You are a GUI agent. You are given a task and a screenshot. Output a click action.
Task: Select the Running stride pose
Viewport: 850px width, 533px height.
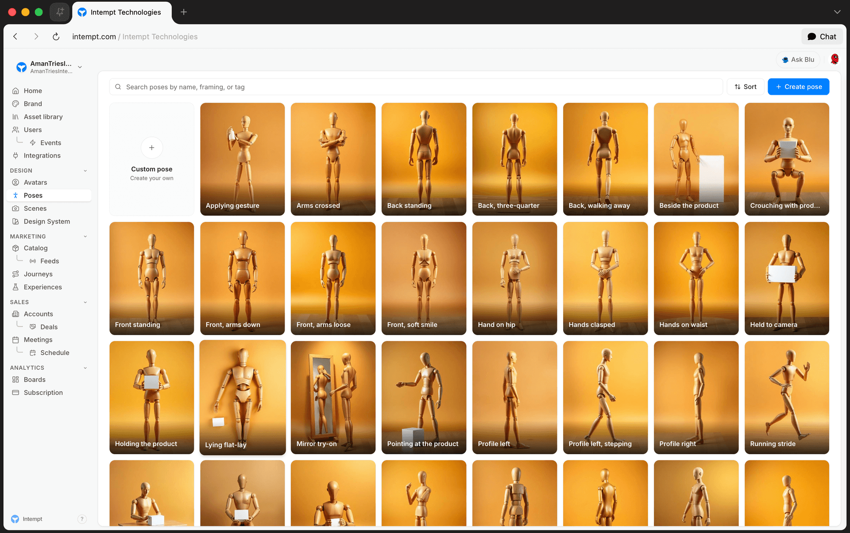(x=787, y=398)
